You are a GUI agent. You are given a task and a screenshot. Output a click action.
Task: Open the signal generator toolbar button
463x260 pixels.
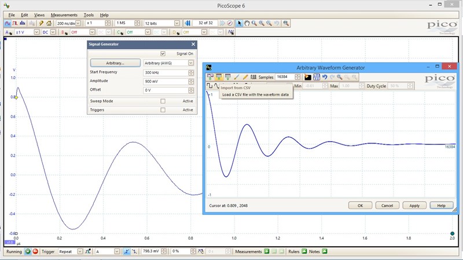click(x=231, y=32)
